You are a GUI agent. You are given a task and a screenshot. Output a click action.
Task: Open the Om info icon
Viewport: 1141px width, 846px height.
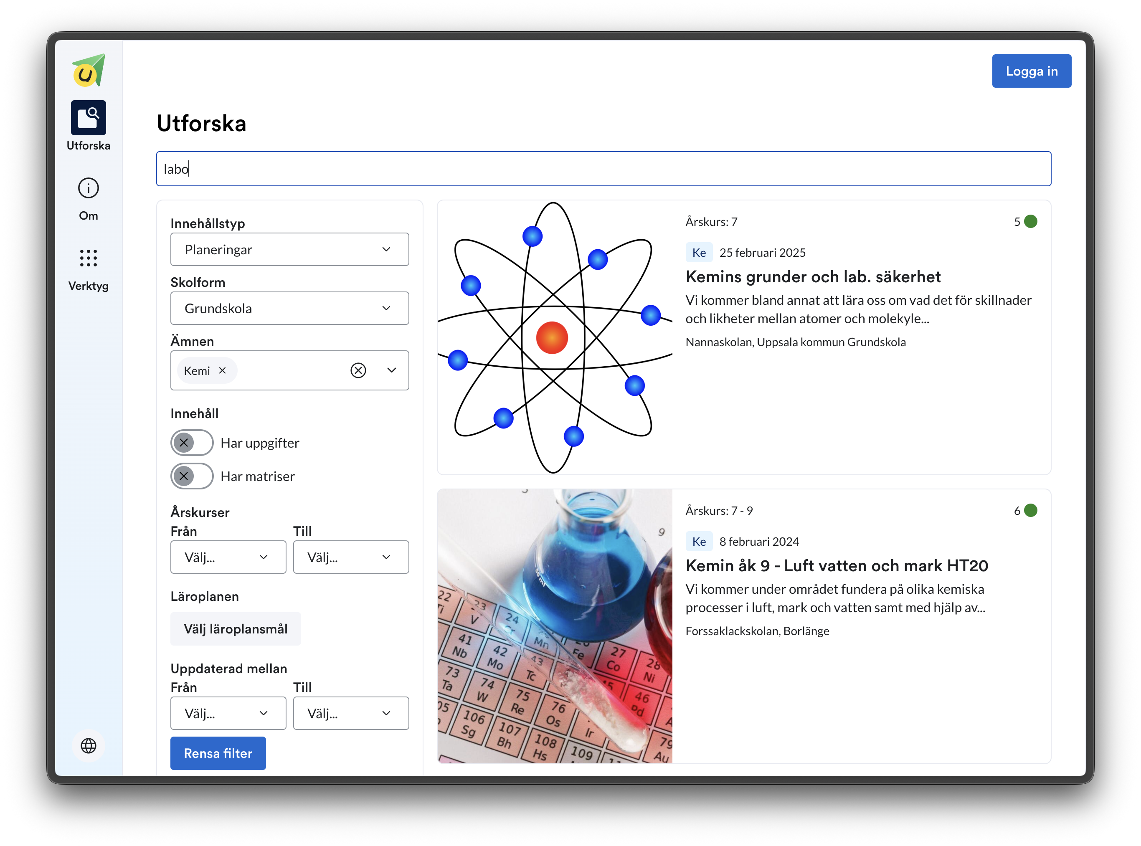point(89,188)
